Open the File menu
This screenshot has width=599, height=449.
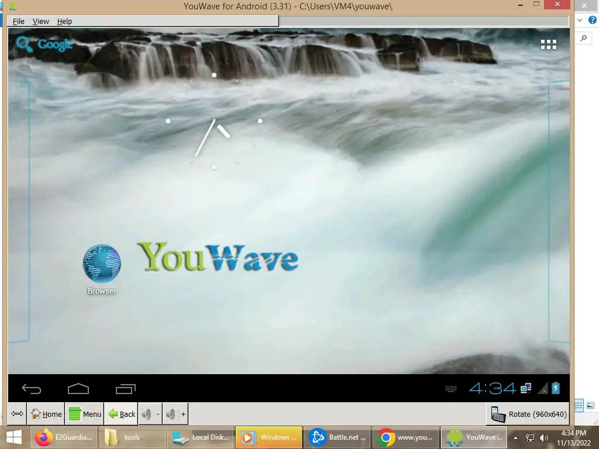18,22
